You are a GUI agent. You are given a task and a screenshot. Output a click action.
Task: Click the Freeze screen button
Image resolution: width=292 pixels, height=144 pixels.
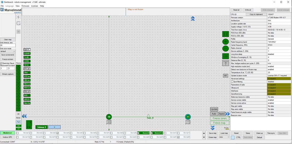pos(8,59)
